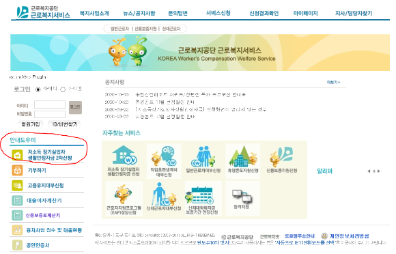Click the 로그인 submit button
Screen dimensions: 396x254
point(75,107)
